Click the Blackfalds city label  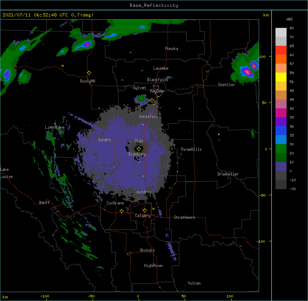coord(158,80)
